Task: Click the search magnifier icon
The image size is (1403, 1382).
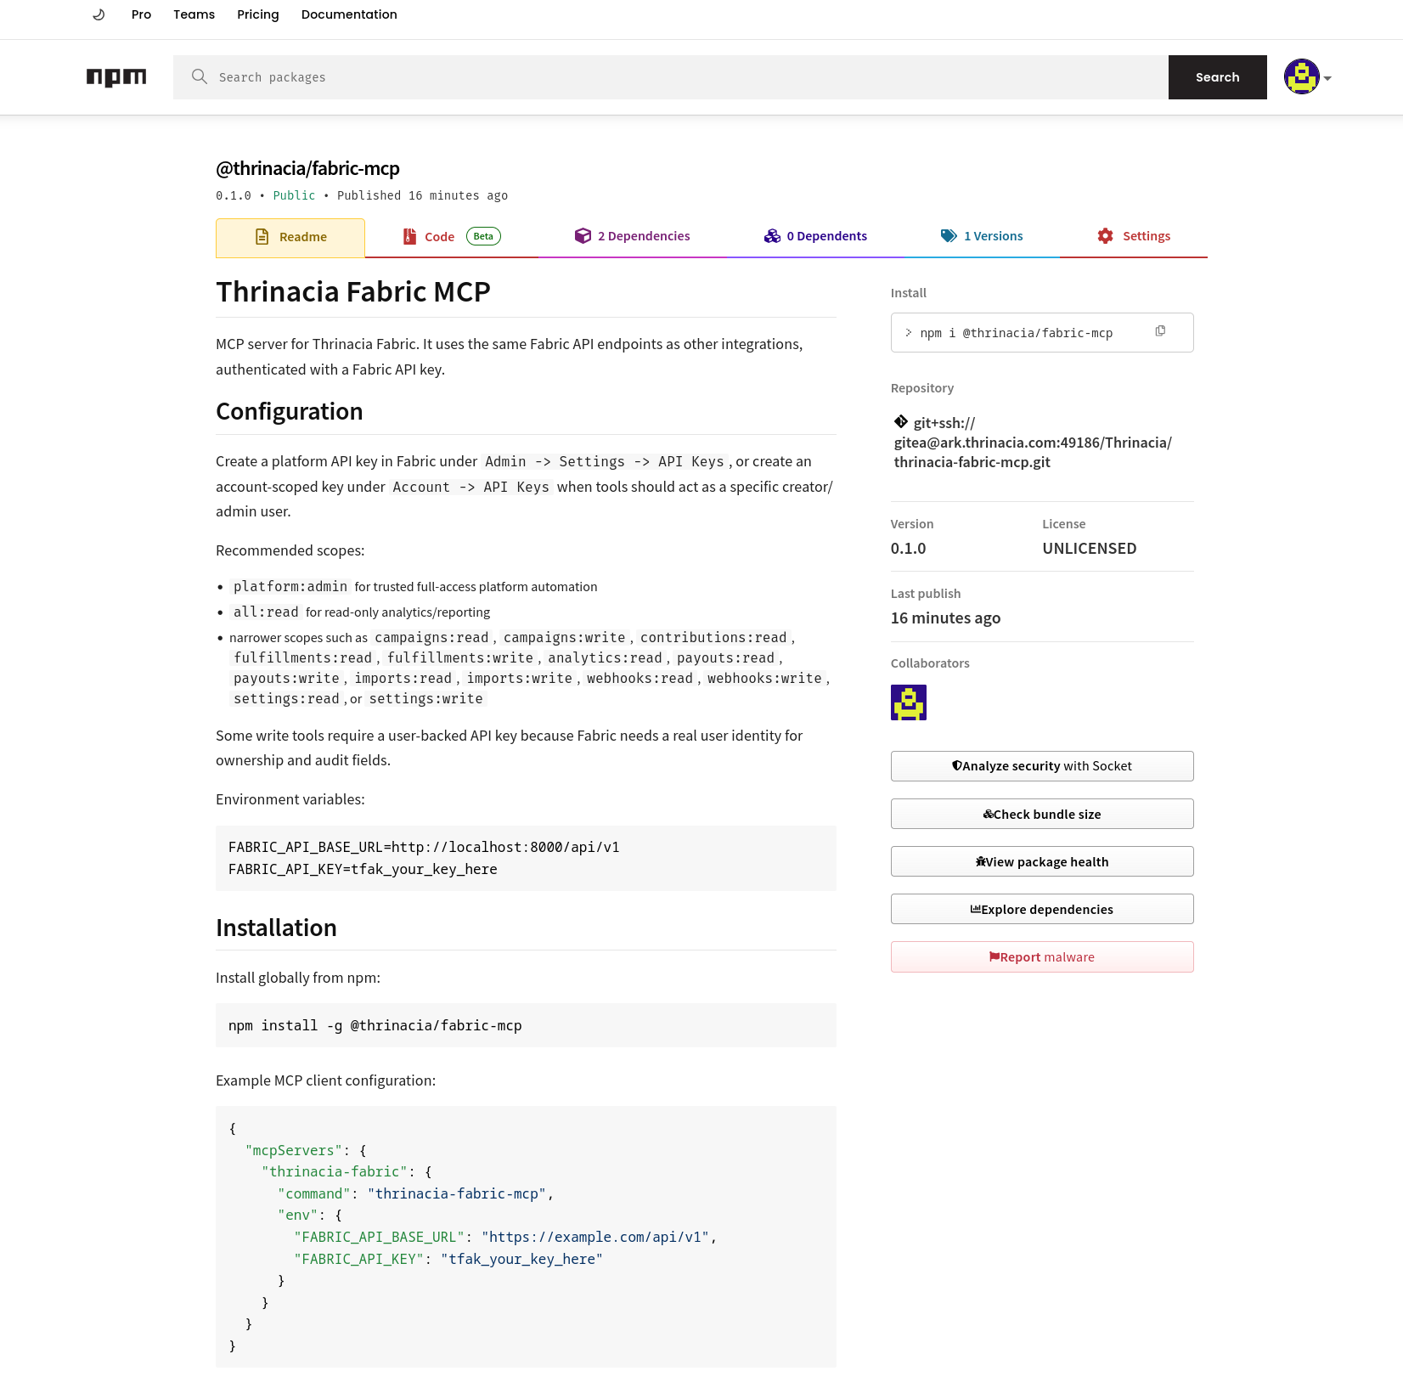Action: (x=200, y=77)
